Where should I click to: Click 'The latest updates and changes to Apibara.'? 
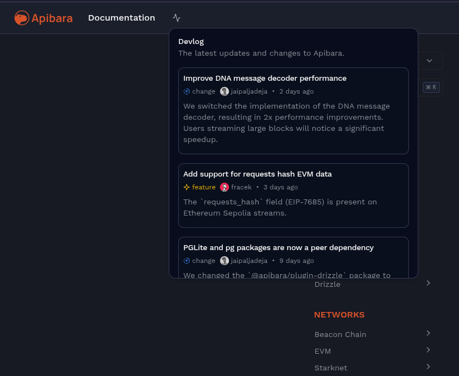point(261,53)
